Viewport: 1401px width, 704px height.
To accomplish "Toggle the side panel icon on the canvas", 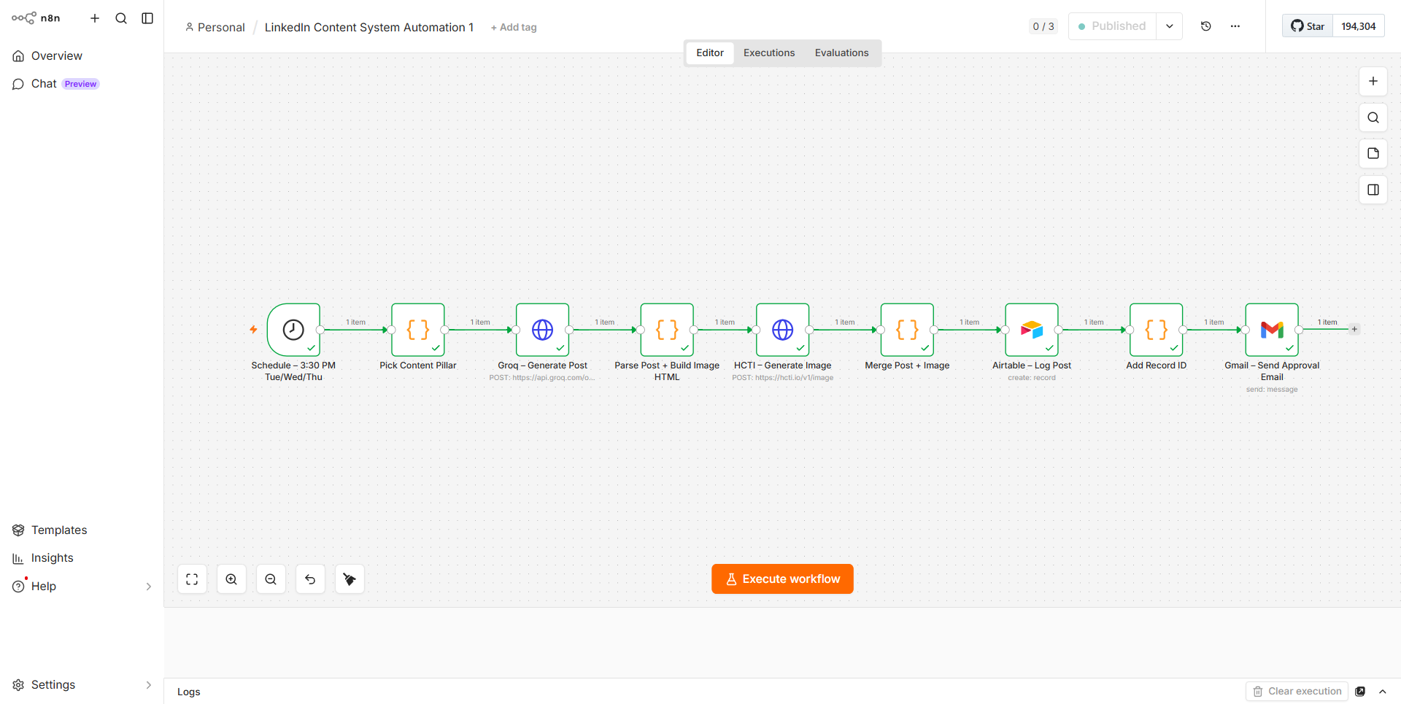I will point(1373,190).
